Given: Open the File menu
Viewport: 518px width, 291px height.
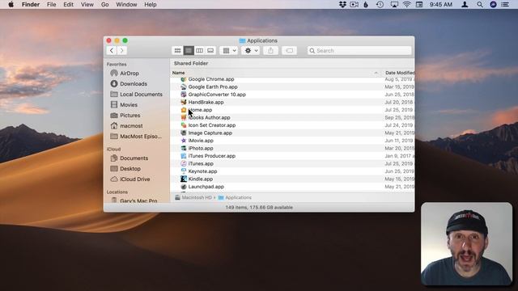Looking at the screenshot, I should [x=51, y=5].
